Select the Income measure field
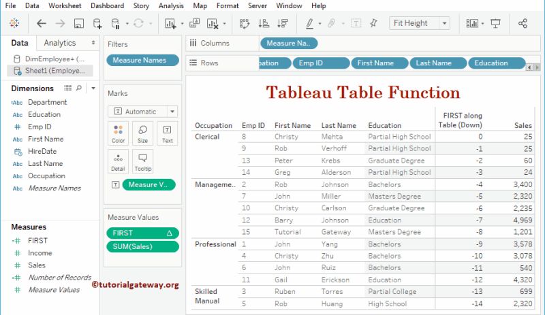Image resolution: width=545 pixels, height=315 pixels. (40, 253)
